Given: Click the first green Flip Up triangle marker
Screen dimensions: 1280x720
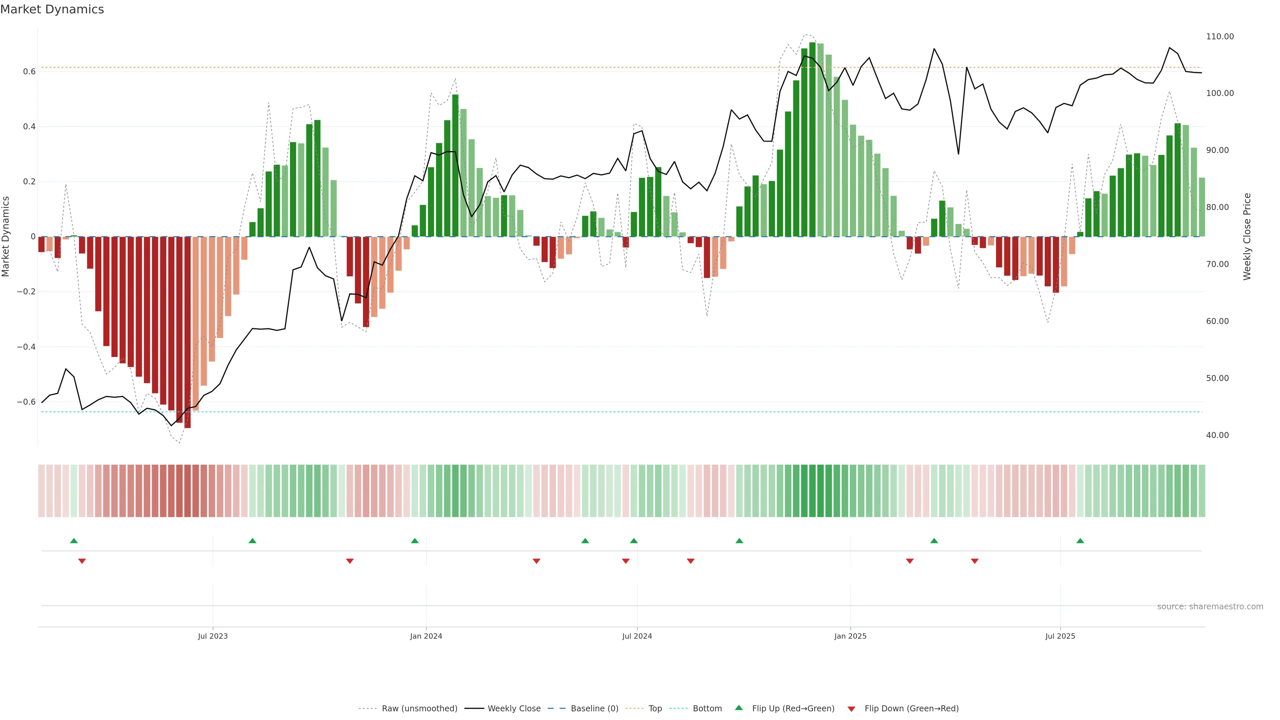Looking at the screenshot, I should pyautogui.click(x=74, y=541).
